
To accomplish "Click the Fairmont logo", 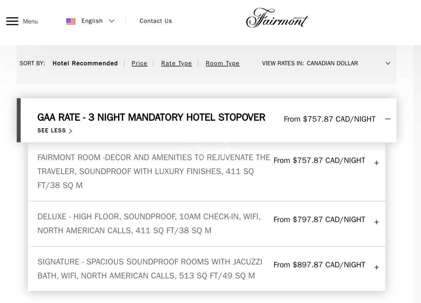I will [278, 18].
